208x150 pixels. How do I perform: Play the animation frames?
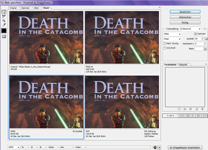193,116
